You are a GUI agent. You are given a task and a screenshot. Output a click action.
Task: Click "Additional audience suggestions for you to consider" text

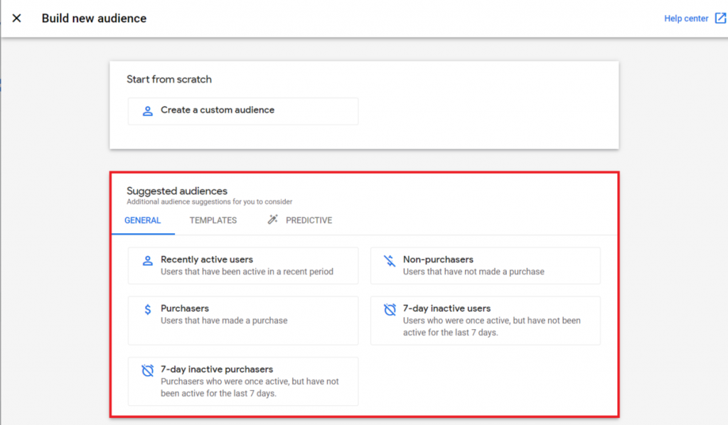[210, 202]
